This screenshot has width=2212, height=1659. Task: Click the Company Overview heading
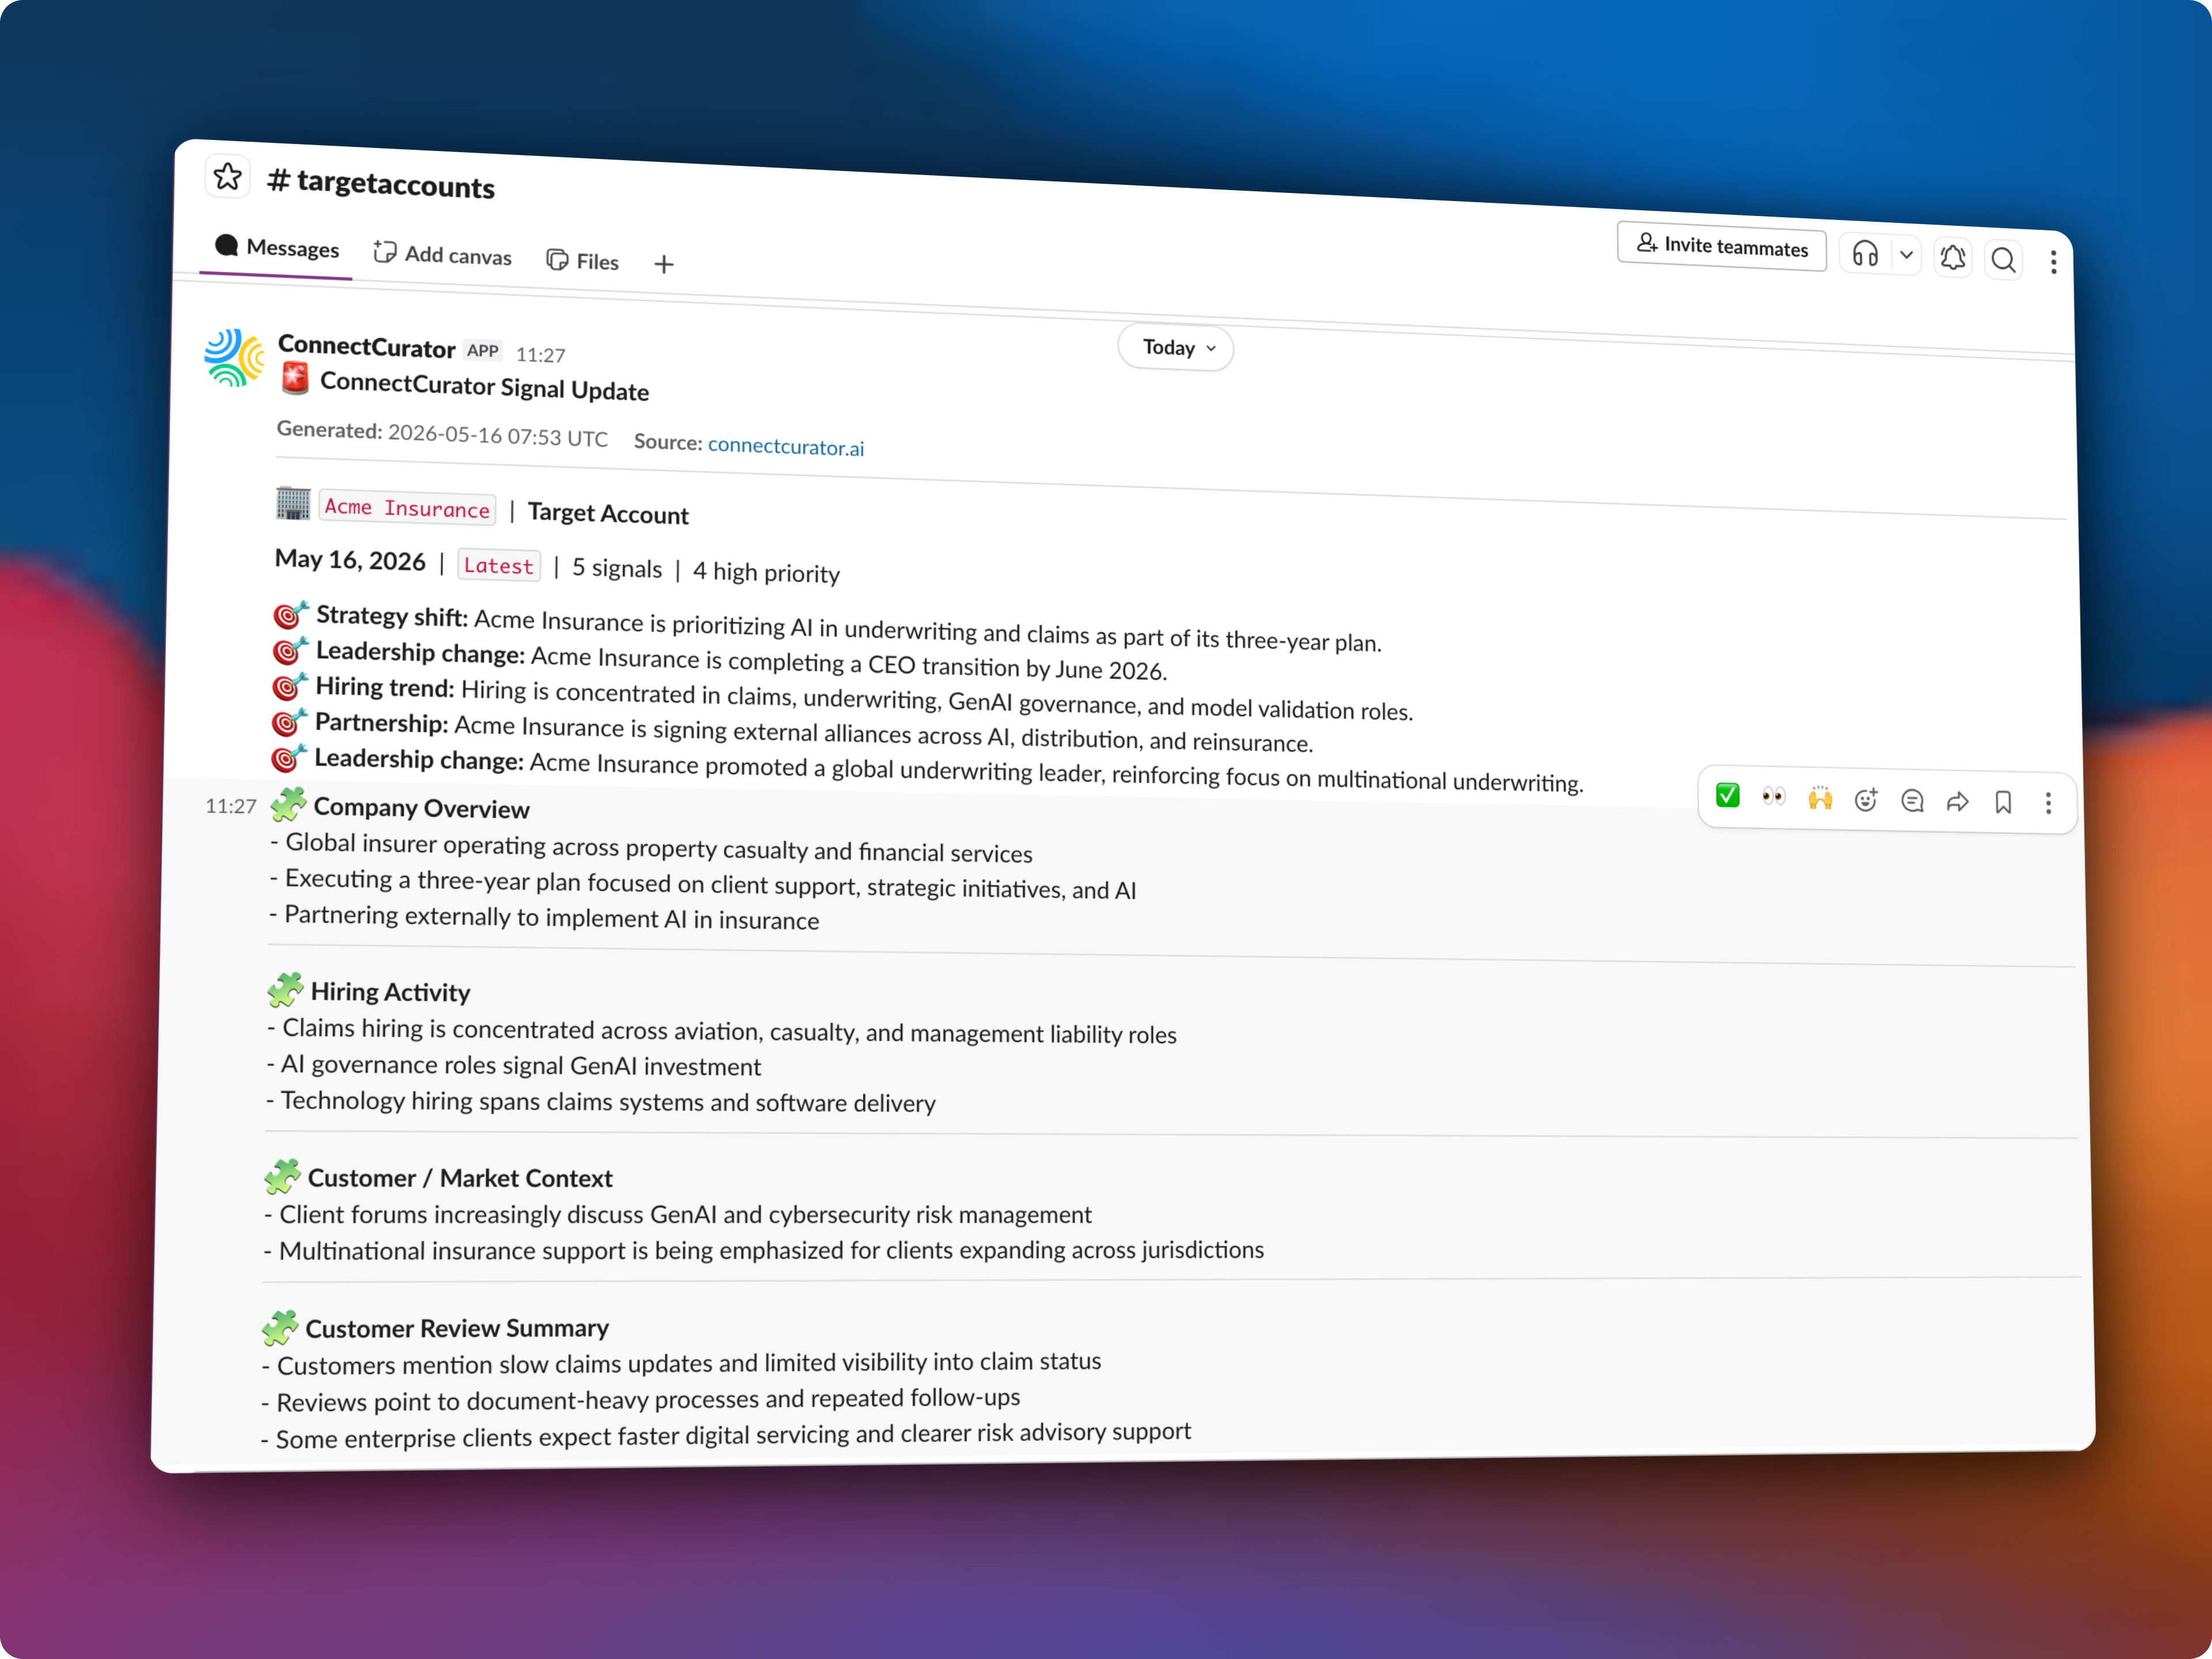(x=421, y=808)
